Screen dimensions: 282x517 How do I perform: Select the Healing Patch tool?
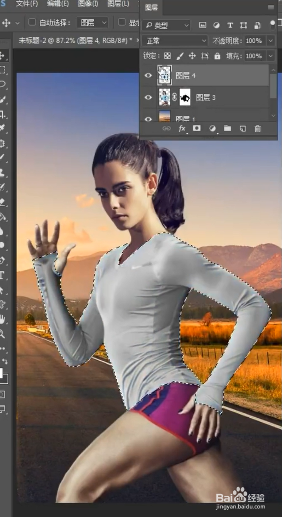click(2, 143)
